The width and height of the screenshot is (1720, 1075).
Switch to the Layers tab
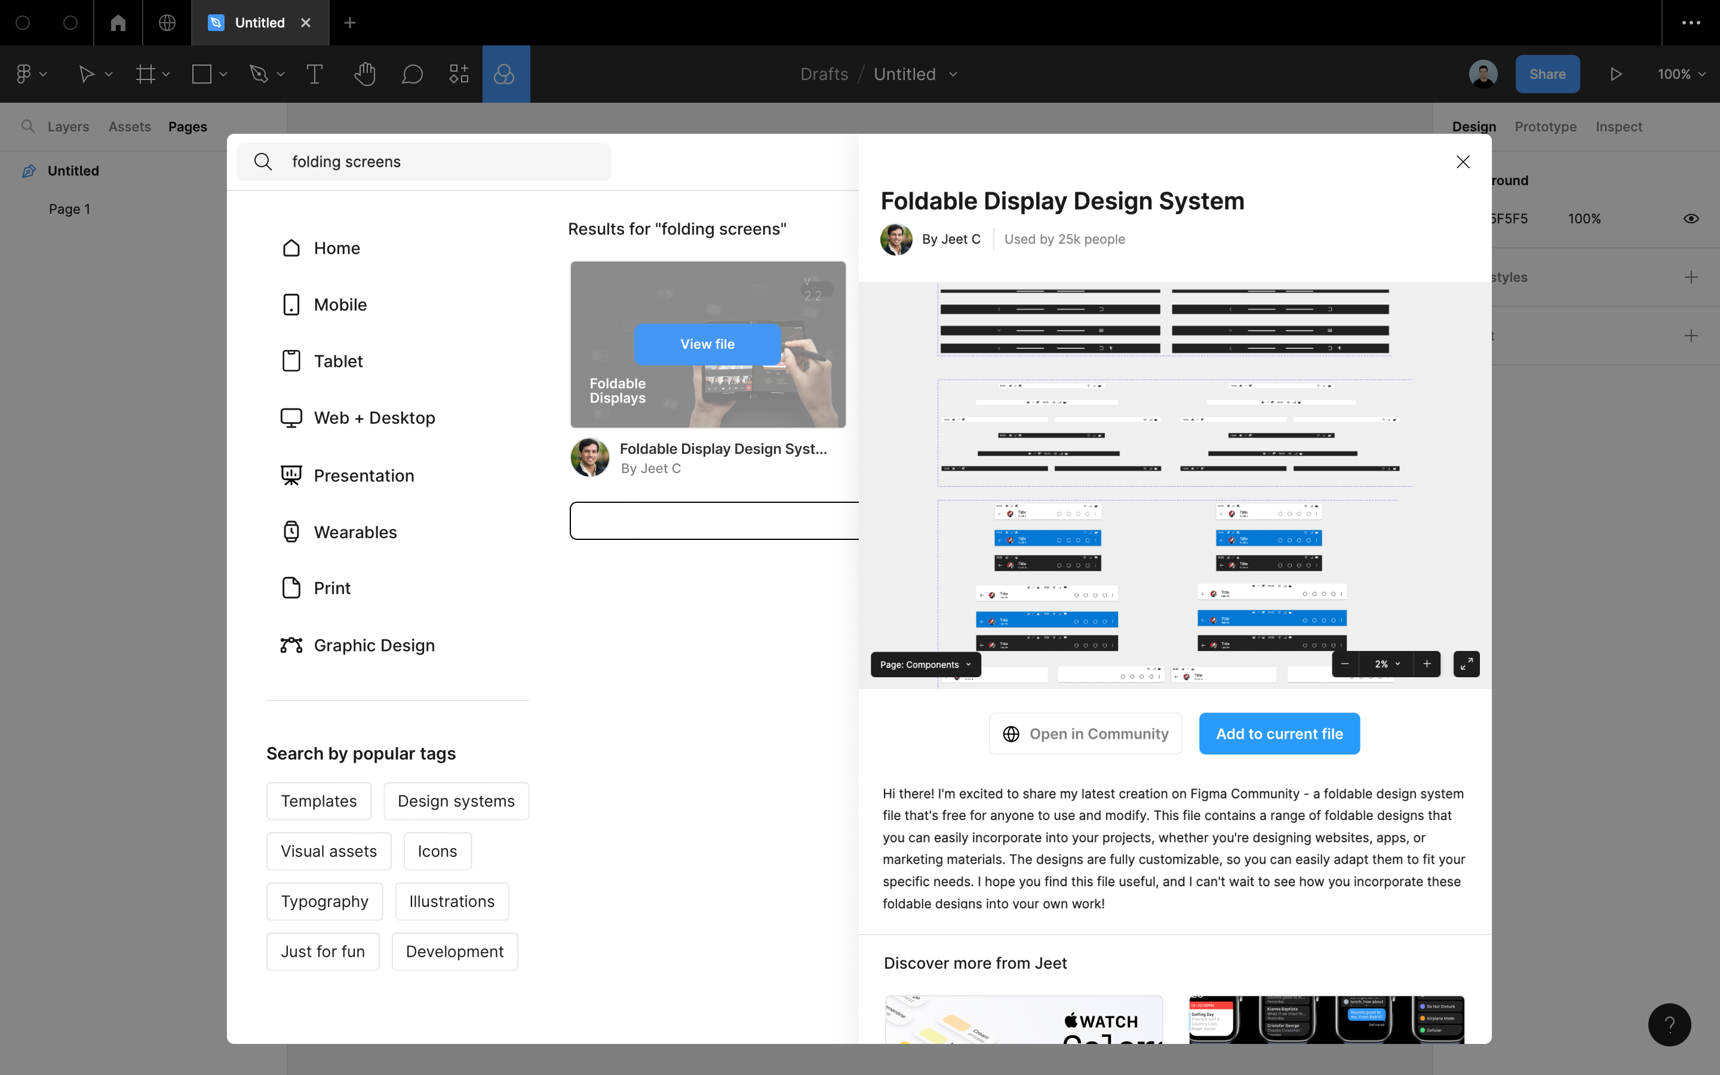click(68, 127)
